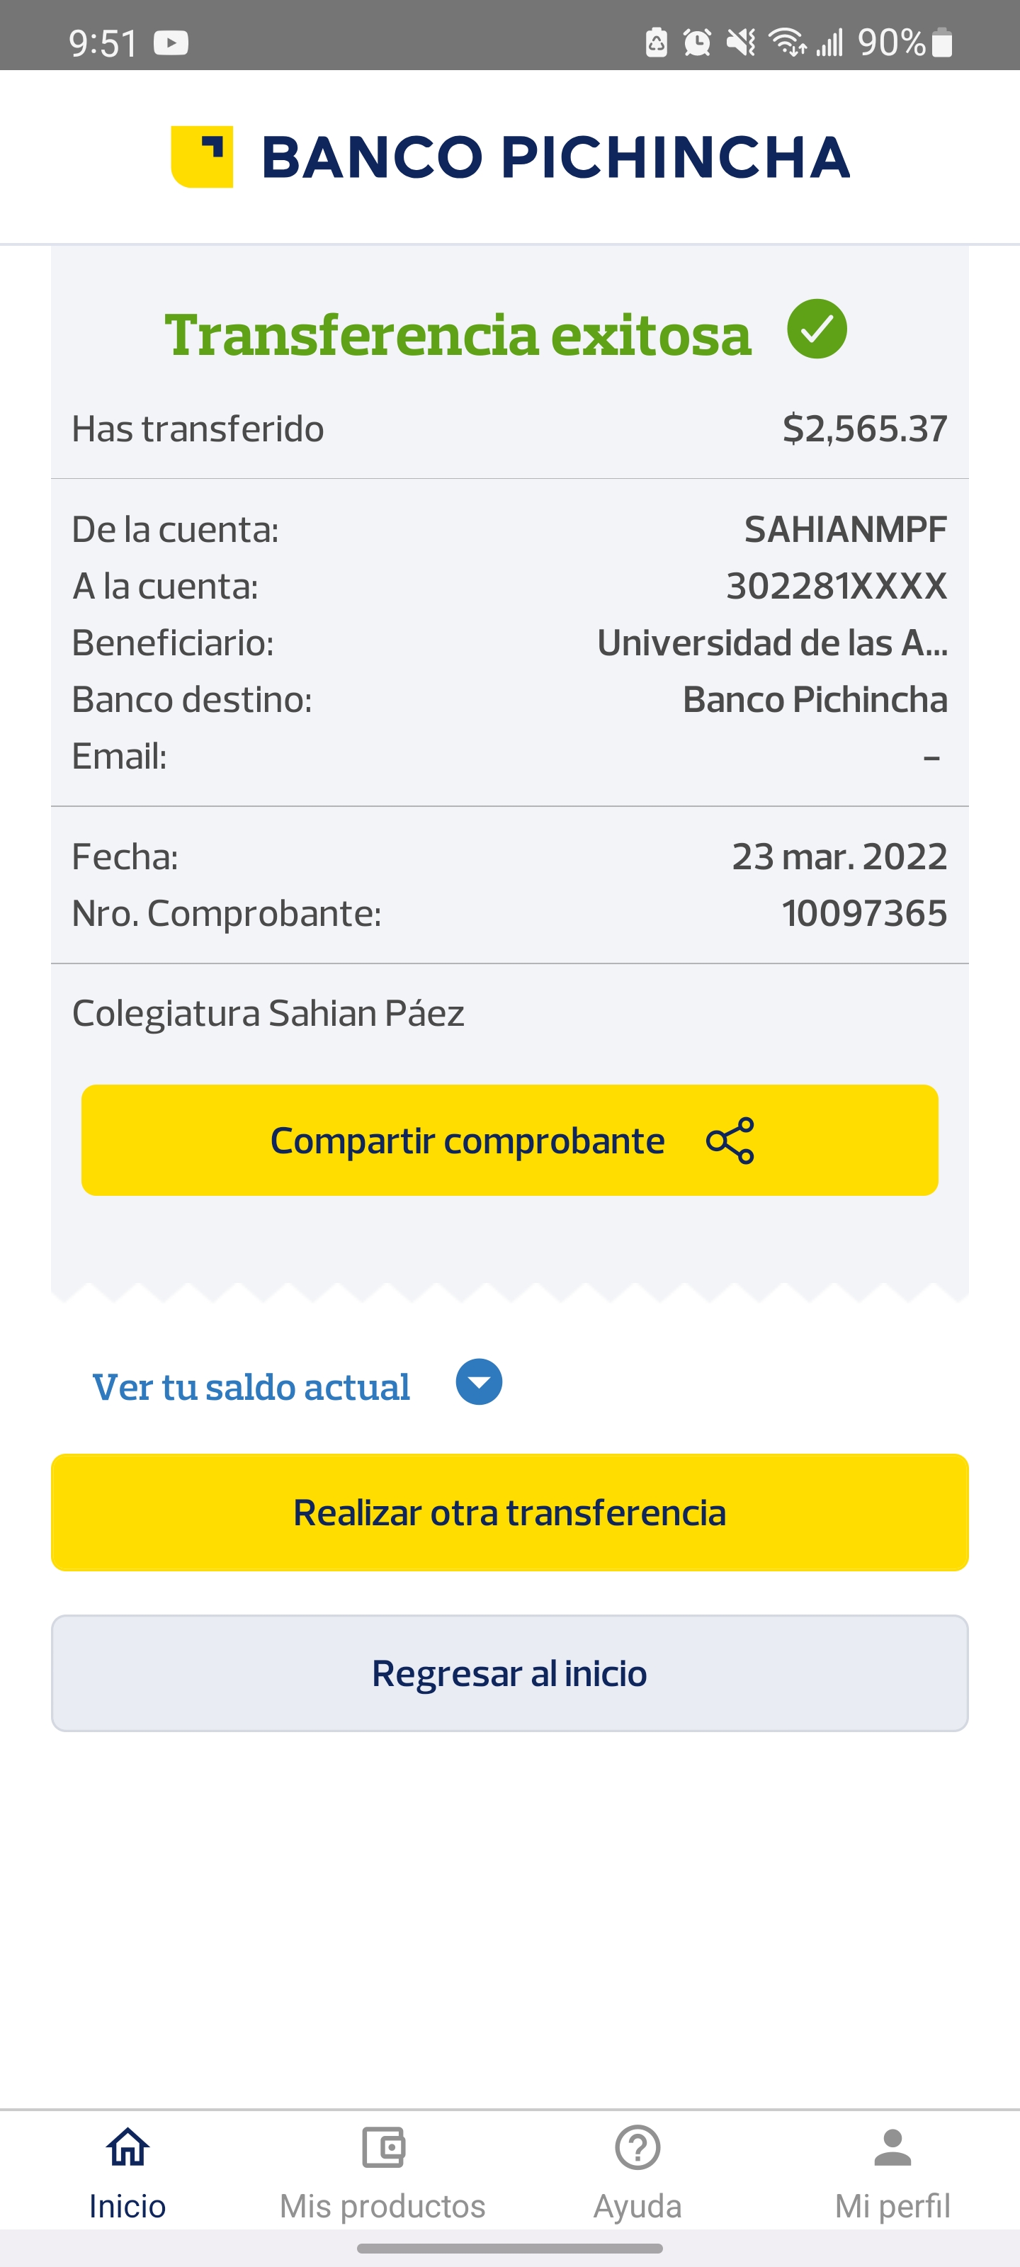Tap the green success checkmark icon
This screenshot has height=2267, width=1020.
point(817,329)
